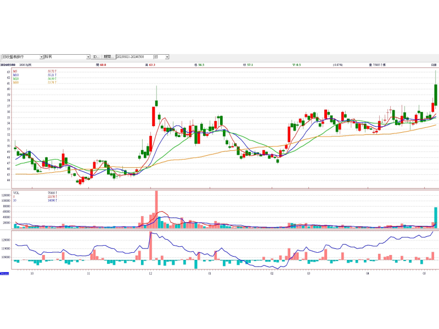Click the 12 month marker on date axis
Image resolution: width=439 pixels, height=329 pixels.
click(150, 272)
